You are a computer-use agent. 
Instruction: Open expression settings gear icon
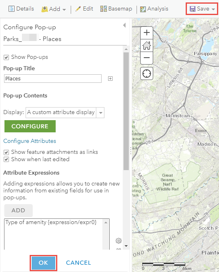pos(119,241)
